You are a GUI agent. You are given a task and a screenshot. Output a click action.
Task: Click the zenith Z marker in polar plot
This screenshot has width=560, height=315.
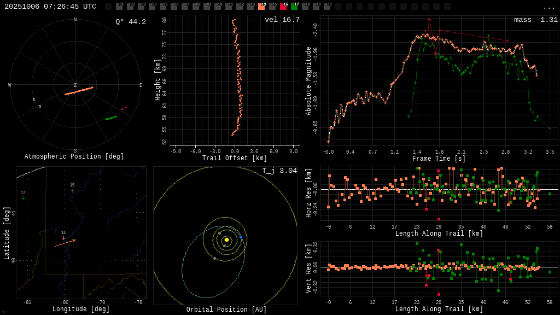click(x=75, y=85)
